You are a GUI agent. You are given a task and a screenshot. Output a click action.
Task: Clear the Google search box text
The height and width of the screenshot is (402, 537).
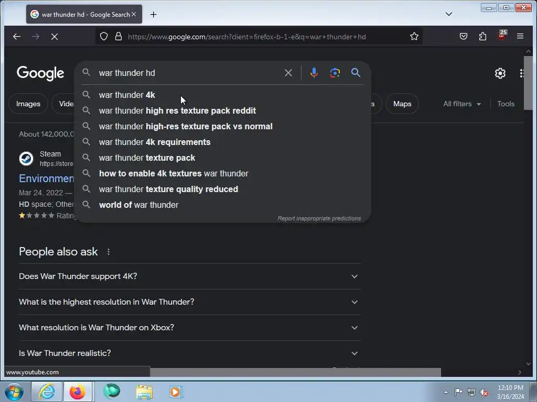tap(288, 73)
